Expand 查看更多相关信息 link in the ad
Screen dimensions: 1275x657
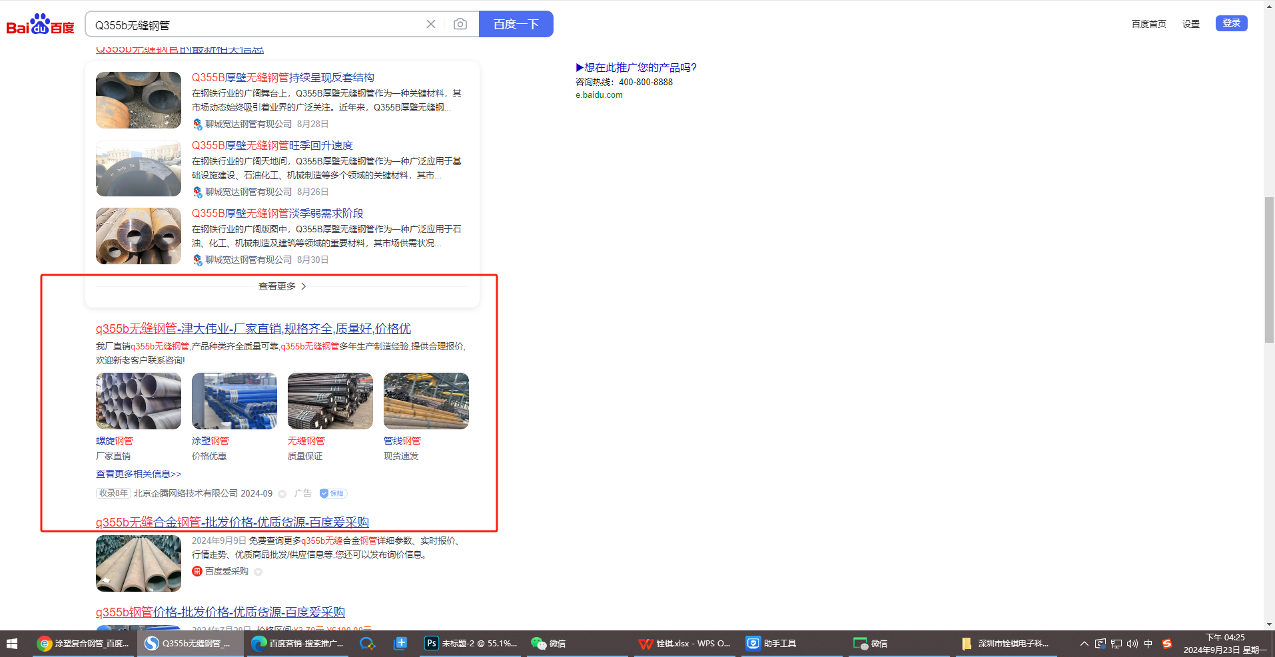[x=139, y=474]
